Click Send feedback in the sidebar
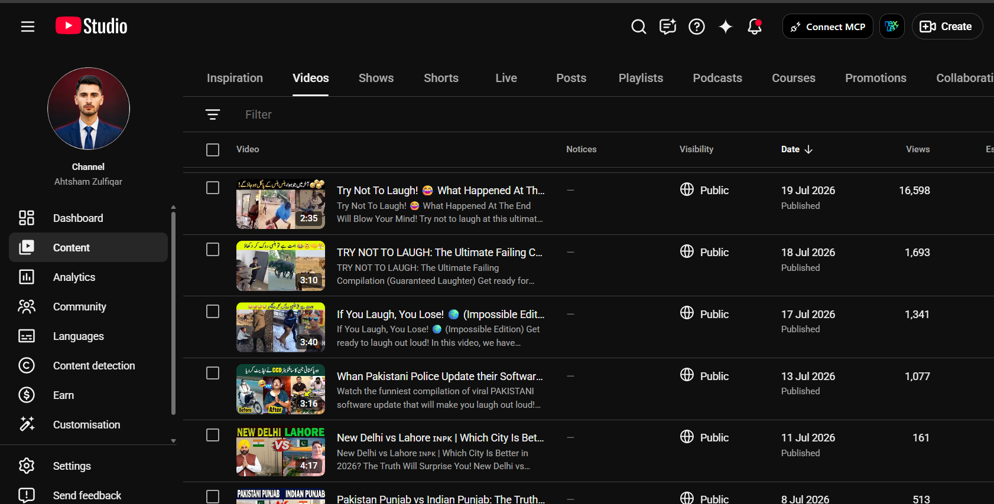The height and width of the screenshot is (504, 994). pos(89,495)
